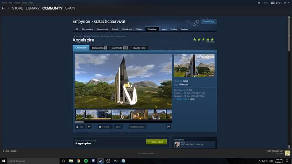This screenshot has width=292, height=164.
Task: Open the COMMUNITY section
Action: 52,8
